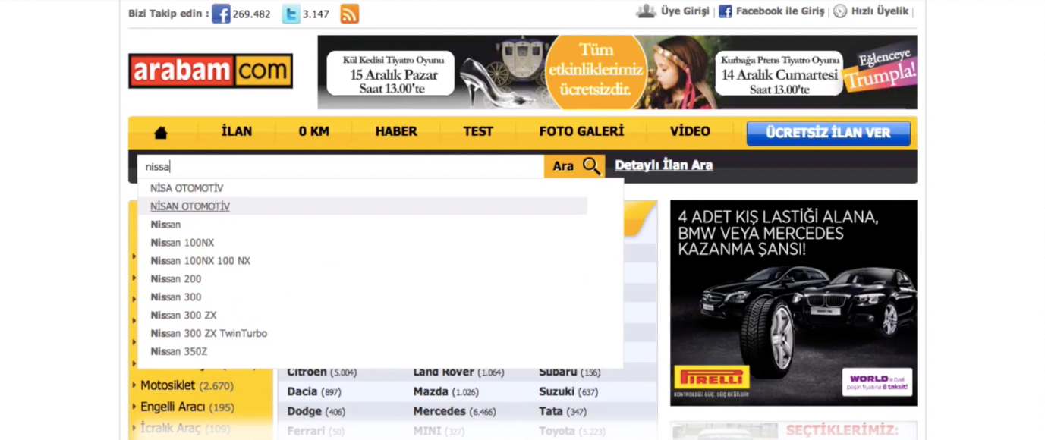Click the search input containing nissa
Image resolution: width=1045 pixels, height=440 pixels.
[341, 166]
